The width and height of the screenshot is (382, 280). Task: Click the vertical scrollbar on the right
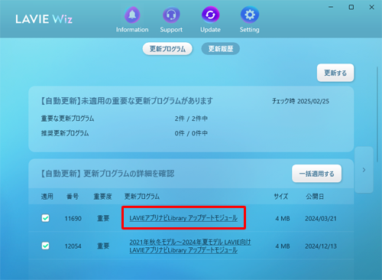point(377,115)
